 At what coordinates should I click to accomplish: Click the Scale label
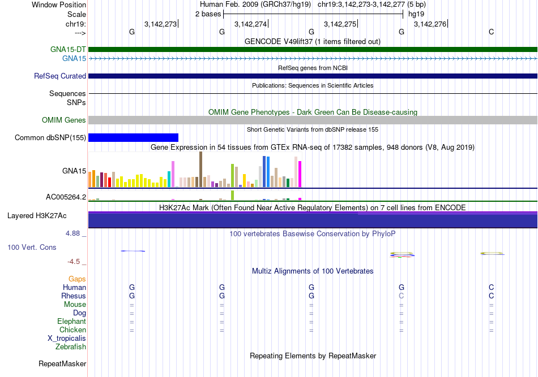click(77, 14)
